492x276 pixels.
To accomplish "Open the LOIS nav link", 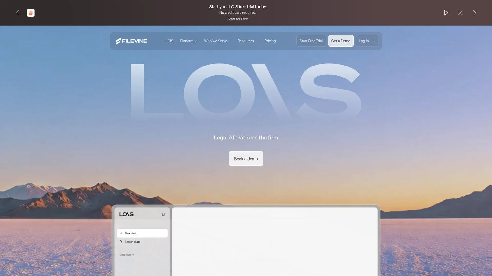I will [169, 41].
